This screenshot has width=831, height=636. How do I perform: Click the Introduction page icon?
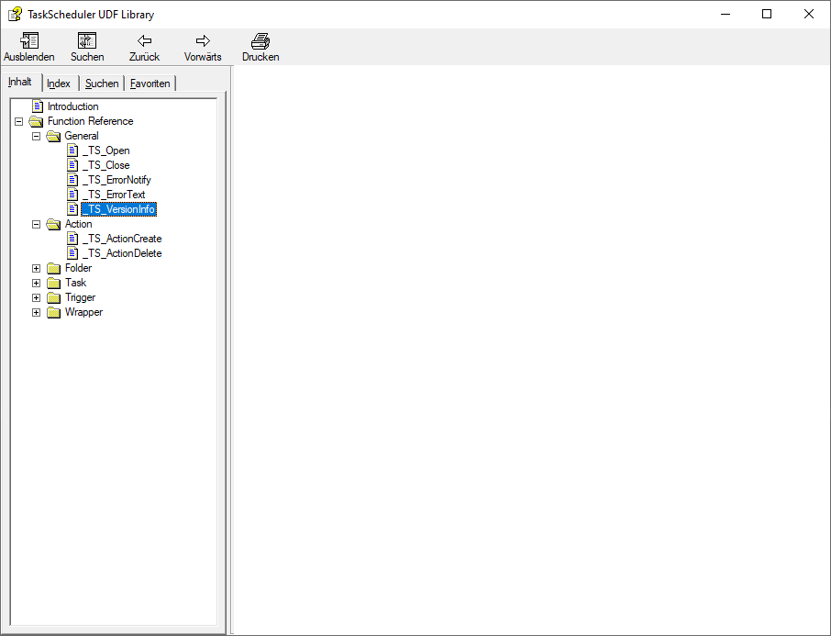coord(38,106)
